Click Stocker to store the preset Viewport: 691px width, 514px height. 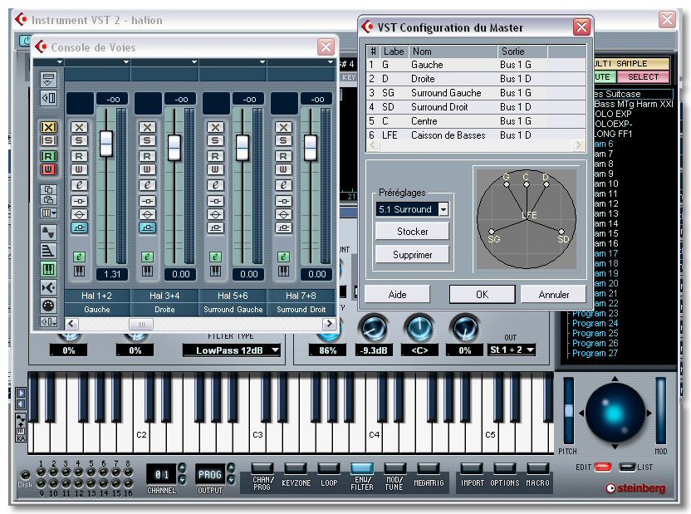(412, 231)
